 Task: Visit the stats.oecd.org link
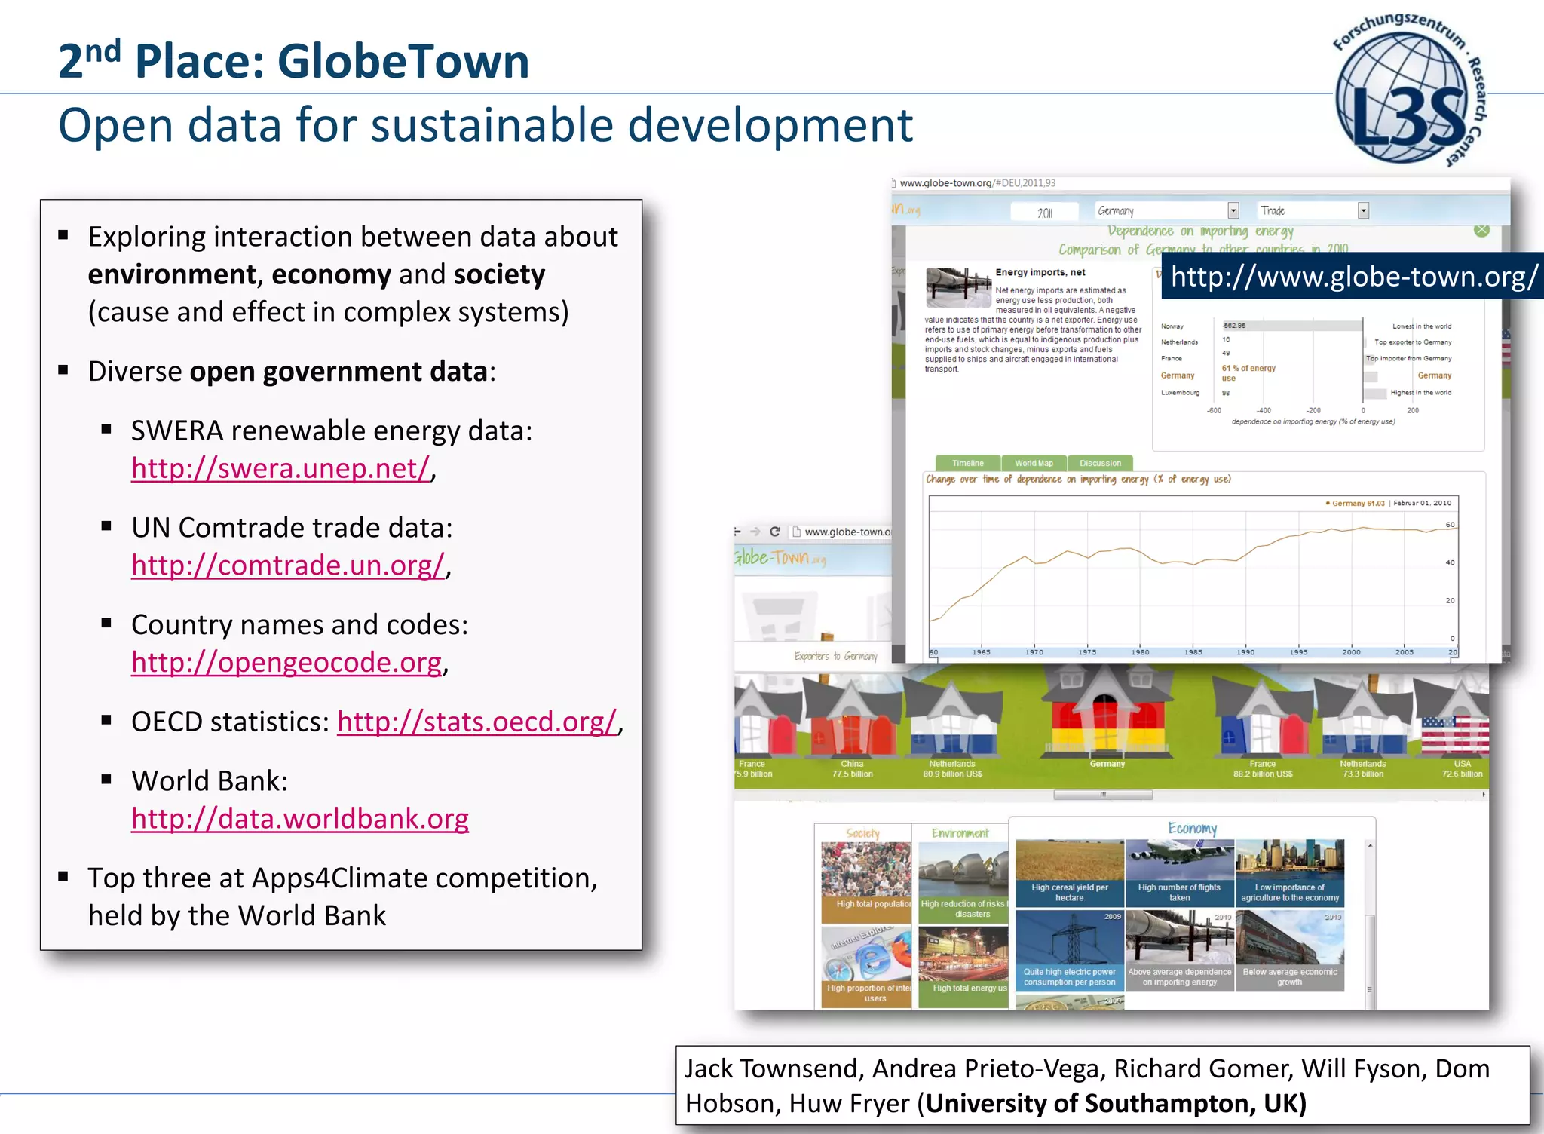coord(477,722)
